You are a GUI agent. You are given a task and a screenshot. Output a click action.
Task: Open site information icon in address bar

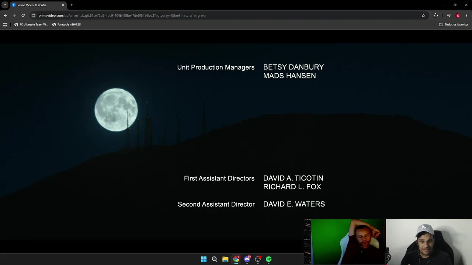[x=34, y=15]
